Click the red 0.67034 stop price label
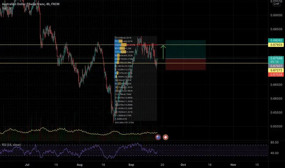This screenshot has width=285, height=168. tap(276, 75)
